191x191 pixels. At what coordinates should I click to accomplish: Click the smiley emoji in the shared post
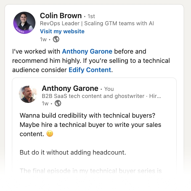pos(50,134)
